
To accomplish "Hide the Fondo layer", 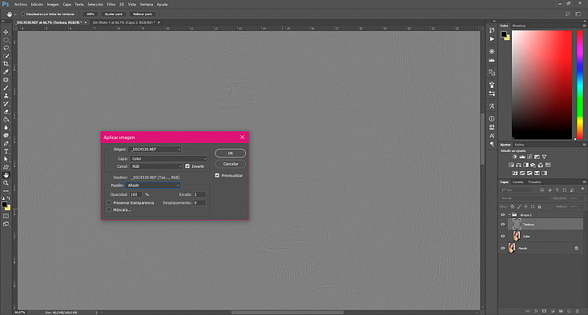I will tap(503, 248).
